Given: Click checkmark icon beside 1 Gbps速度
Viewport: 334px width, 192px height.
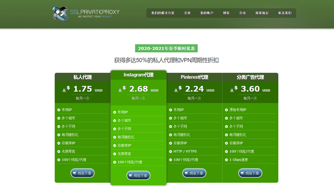Looking at the screenshot, I should 226,160.
